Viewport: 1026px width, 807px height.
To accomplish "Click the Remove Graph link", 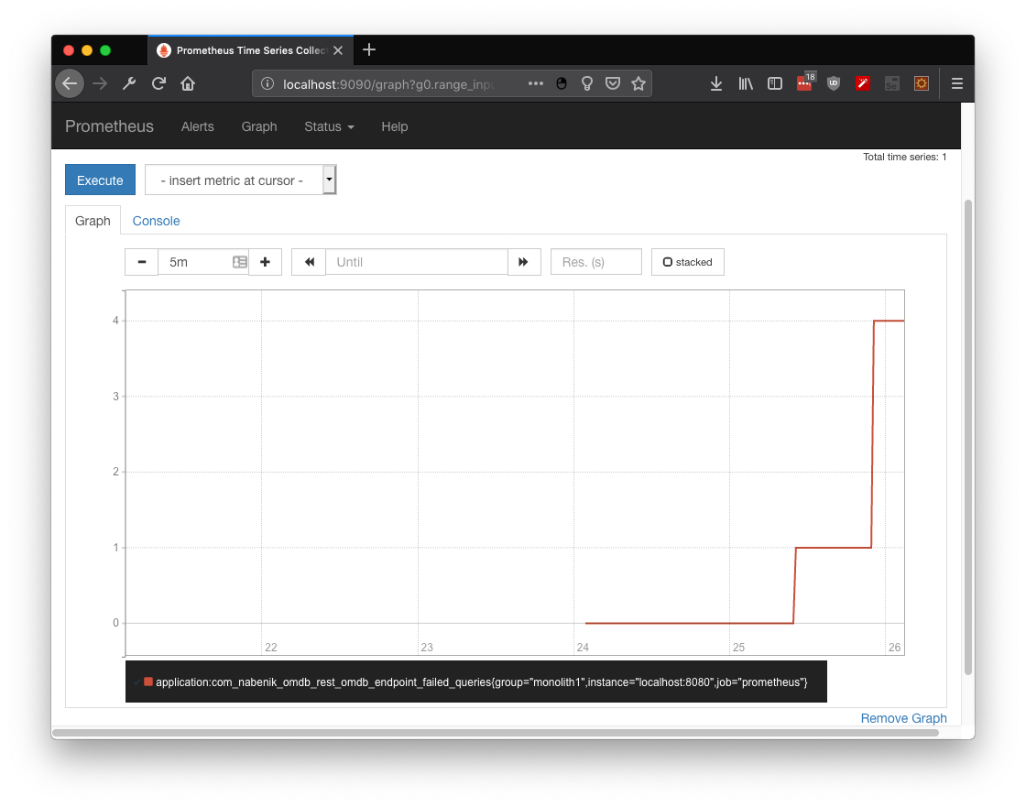I will pyautogui.click(x=903, y=718).
